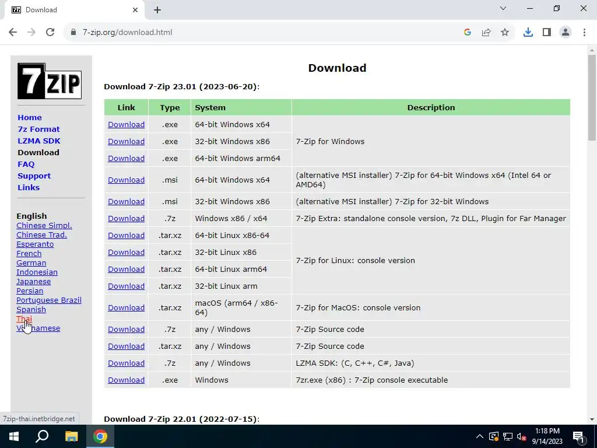Image resolution: width=597 pixels, height=448 pixels.
Task: Reload the 7-zip download page
Action: (50, 33)
